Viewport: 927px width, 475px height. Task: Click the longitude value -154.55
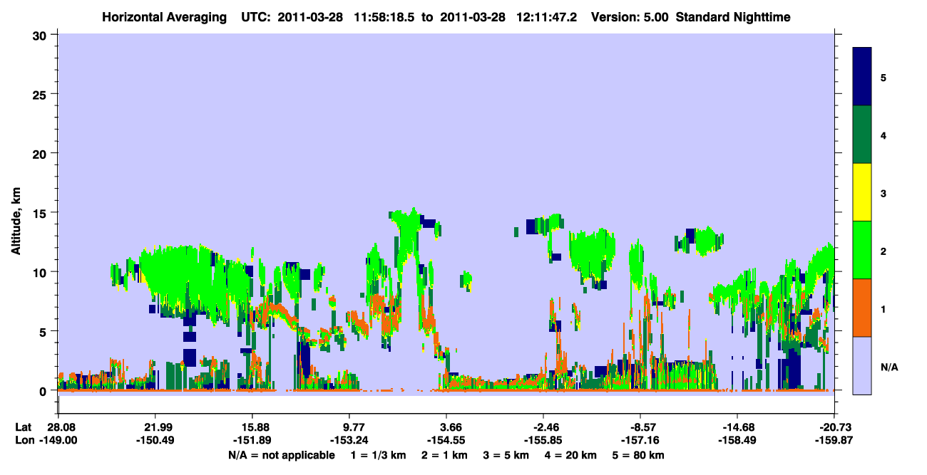[446, 440]
